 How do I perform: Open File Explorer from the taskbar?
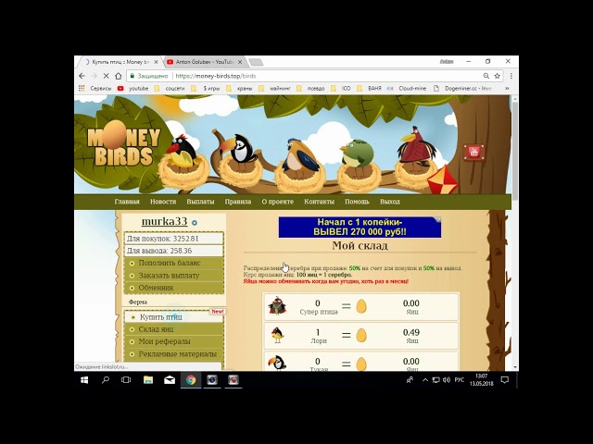click(x=148, y=379)
